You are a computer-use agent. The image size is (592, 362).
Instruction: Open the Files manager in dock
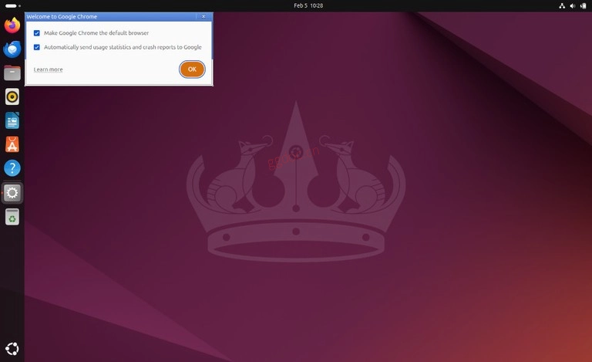(x=12, y=73)
